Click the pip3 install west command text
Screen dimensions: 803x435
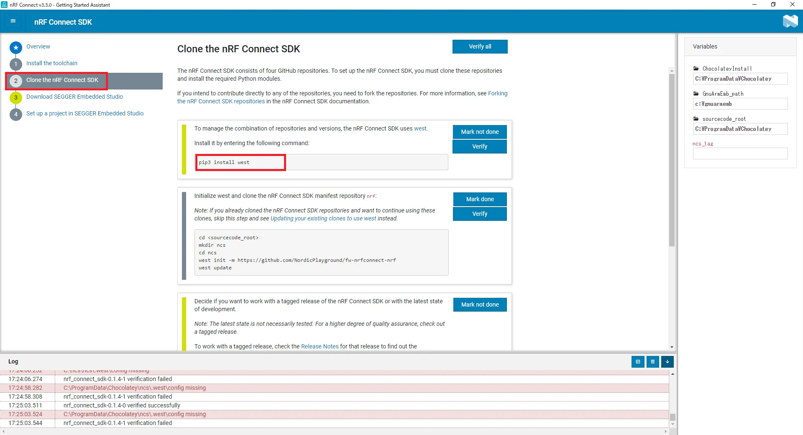(224, 162)
